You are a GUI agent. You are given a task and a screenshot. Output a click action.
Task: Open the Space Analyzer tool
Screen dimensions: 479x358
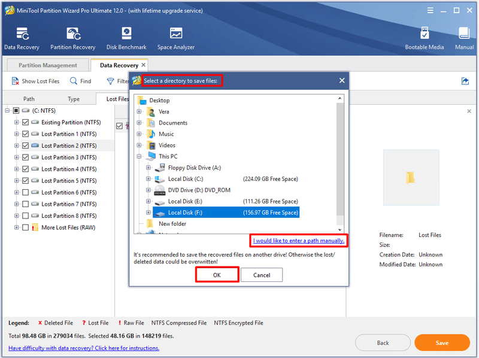pos(176,34)
